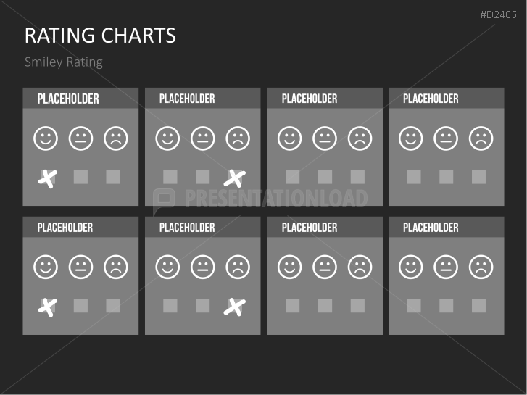This screenshot has height=395, width=527.
Task: Select the neutral face in the top row's second card
Action: [203, 138]
